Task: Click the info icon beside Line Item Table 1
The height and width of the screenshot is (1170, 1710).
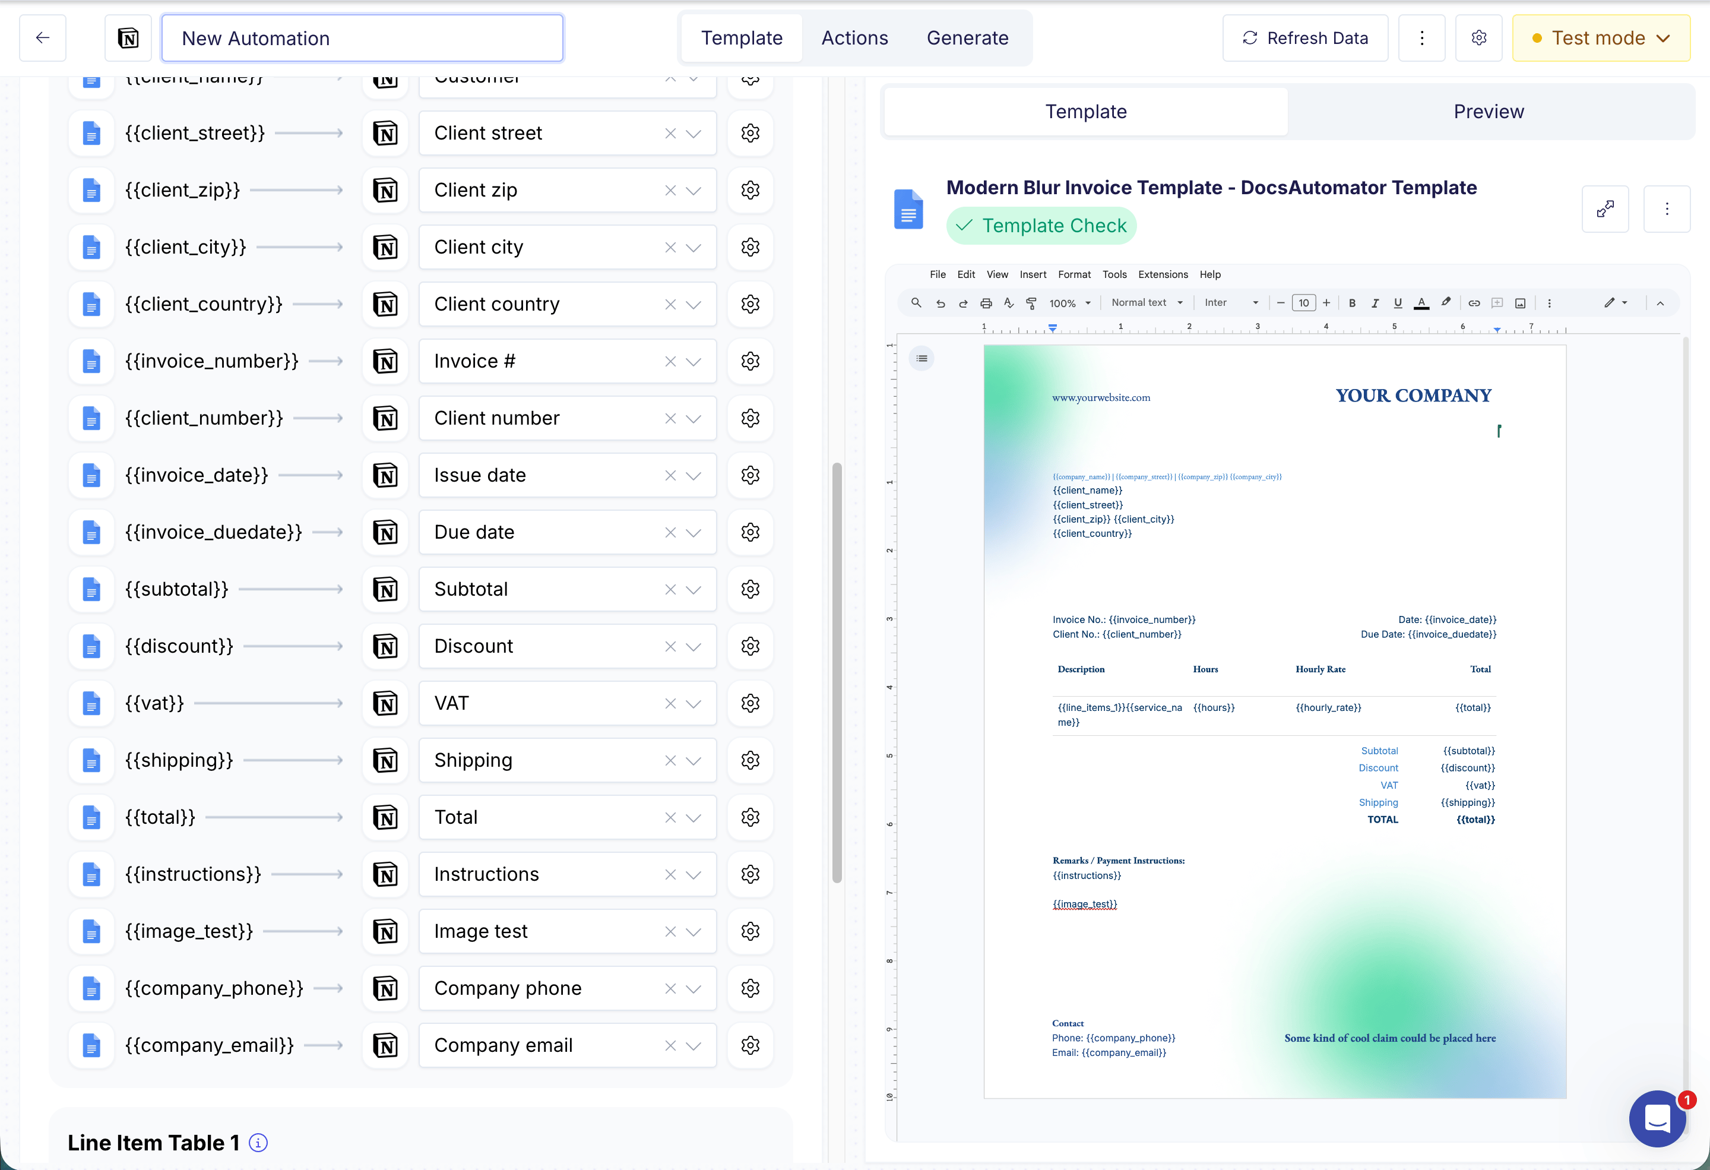Action: [258, 1143]
